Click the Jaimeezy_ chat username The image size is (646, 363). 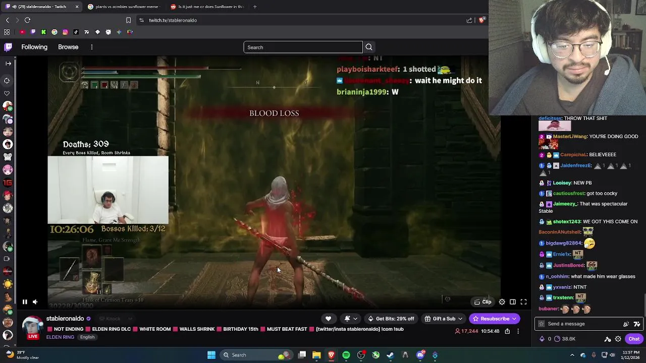pyautogui.click(x=565, y=204)
